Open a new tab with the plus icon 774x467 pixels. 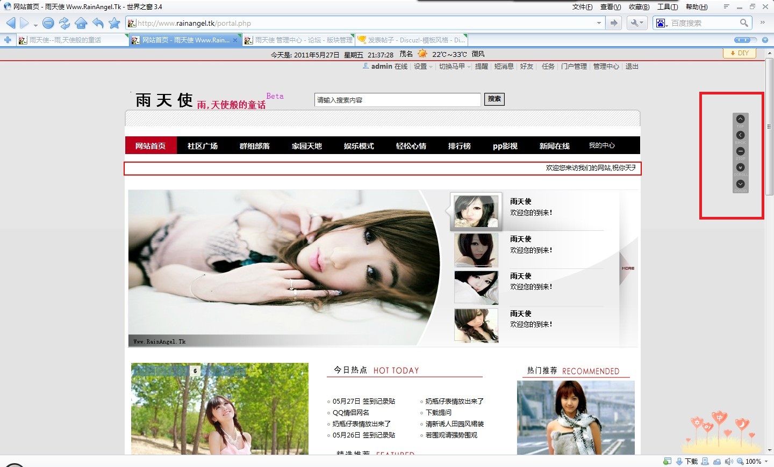coord(8,40)
